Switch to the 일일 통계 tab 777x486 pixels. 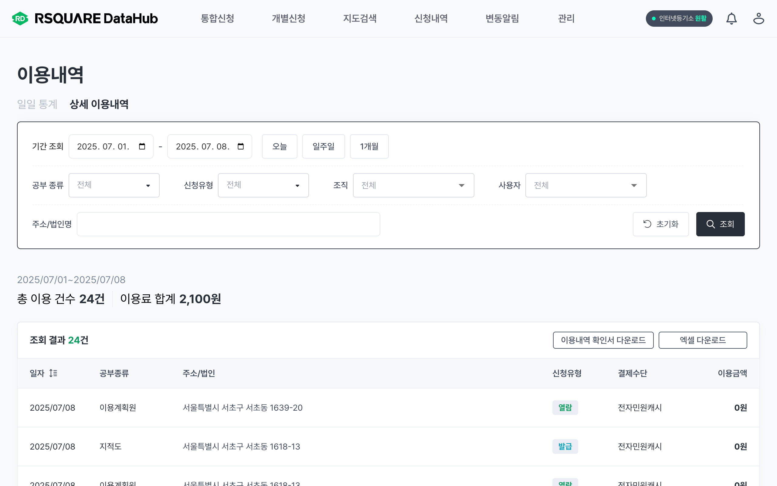(37, 104)
